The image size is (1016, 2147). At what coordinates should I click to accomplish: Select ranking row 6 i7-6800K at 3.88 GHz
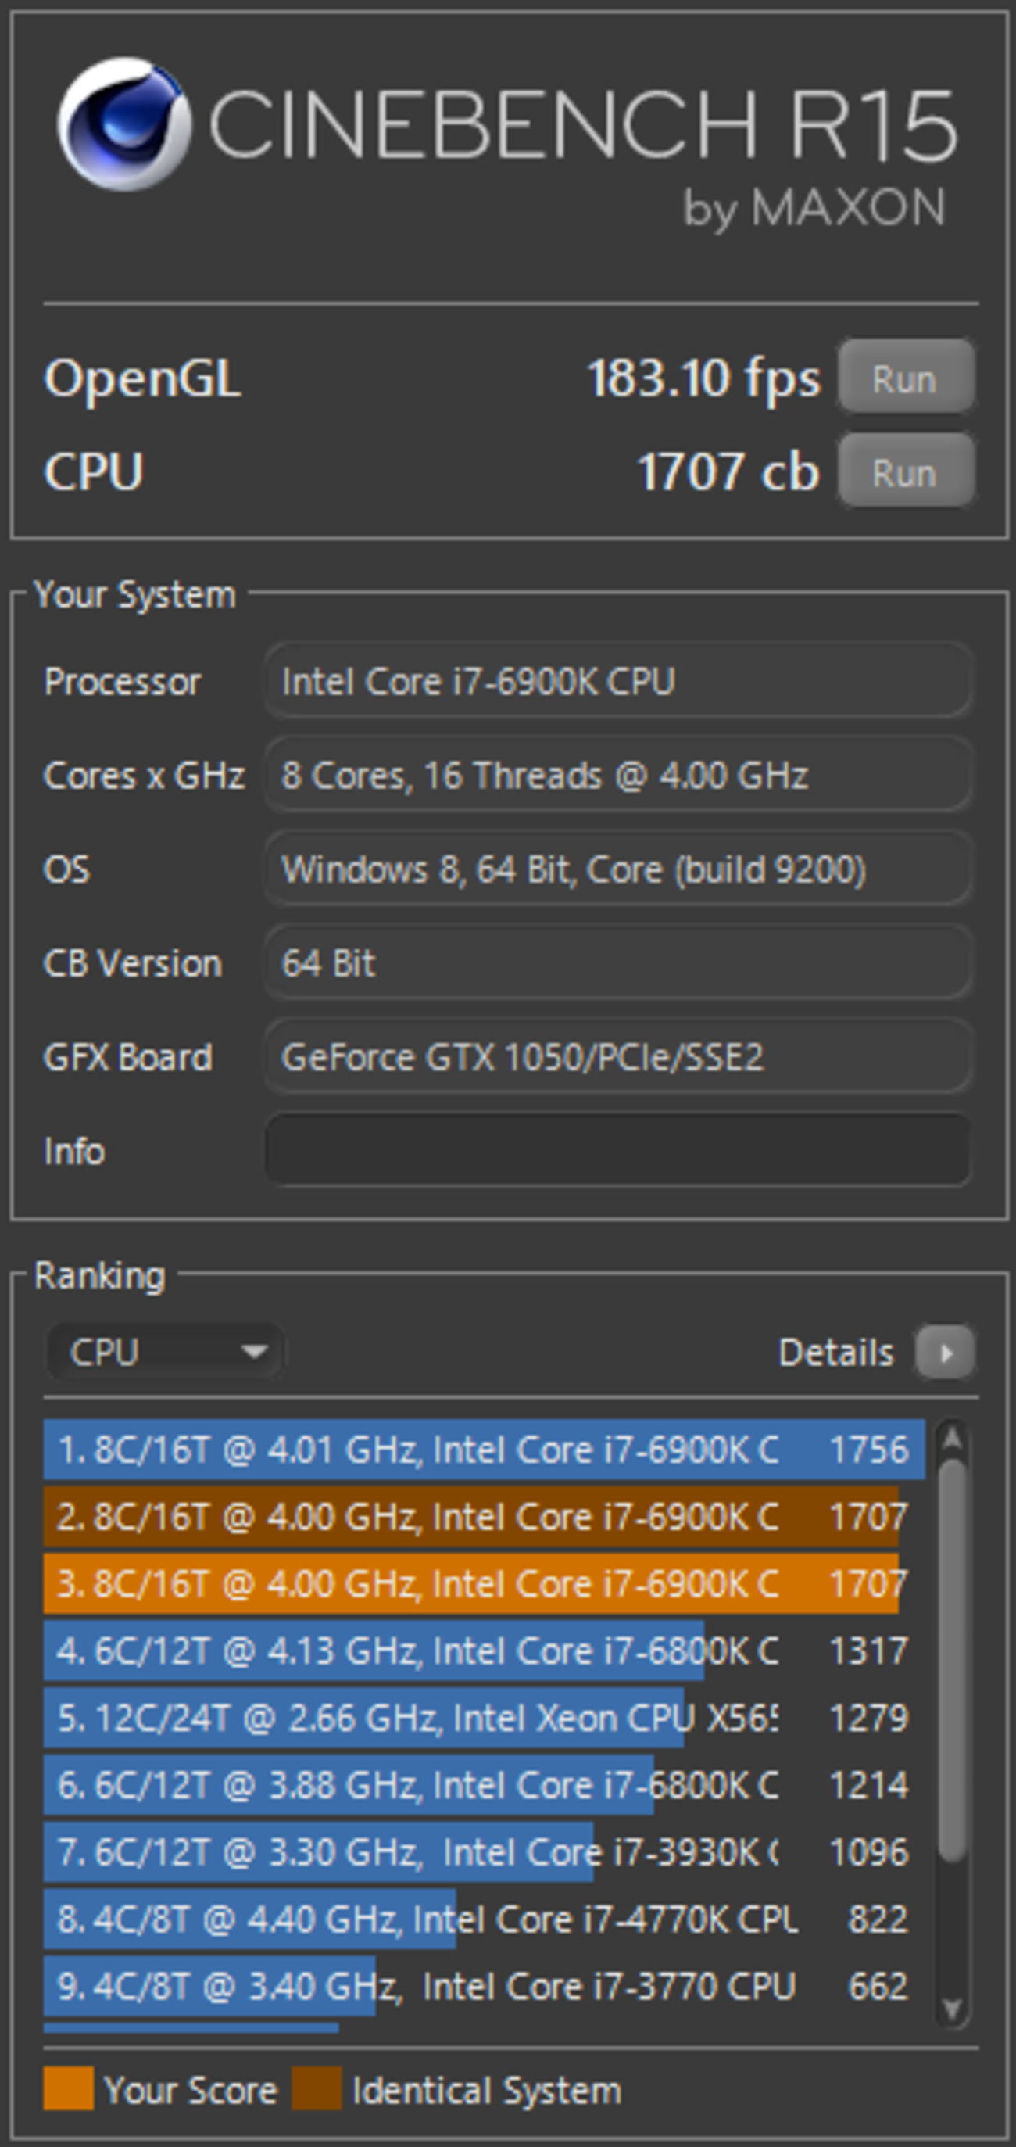pos(485,1785)
